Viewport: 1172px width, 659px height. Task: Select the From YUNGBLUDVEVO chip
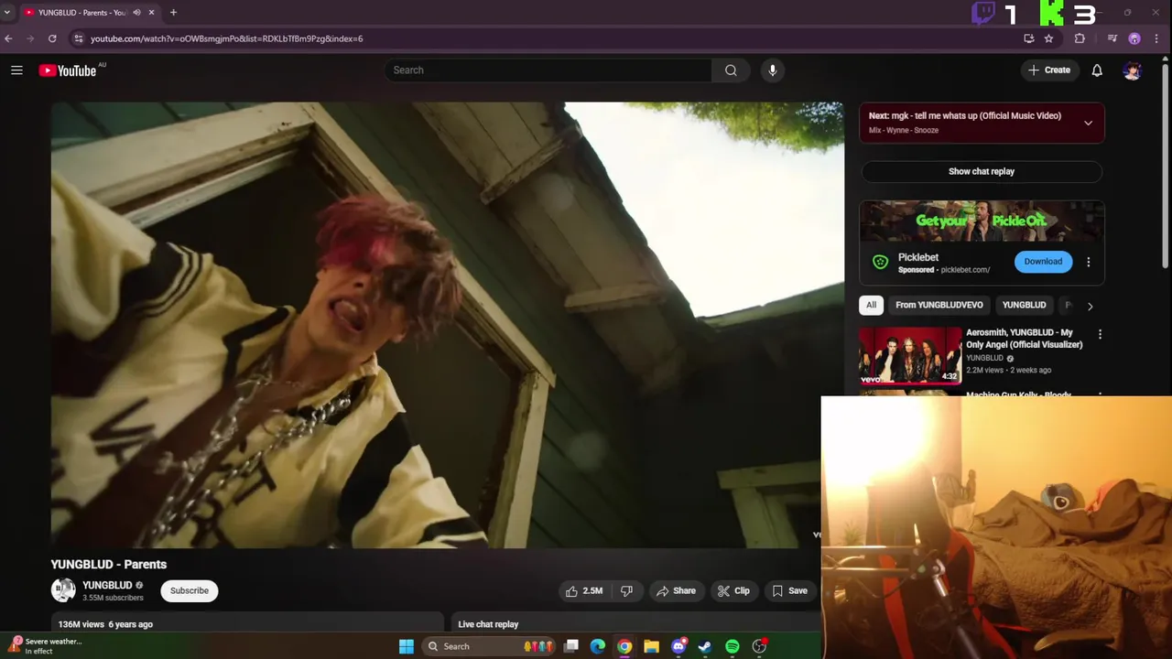point(939,305)
